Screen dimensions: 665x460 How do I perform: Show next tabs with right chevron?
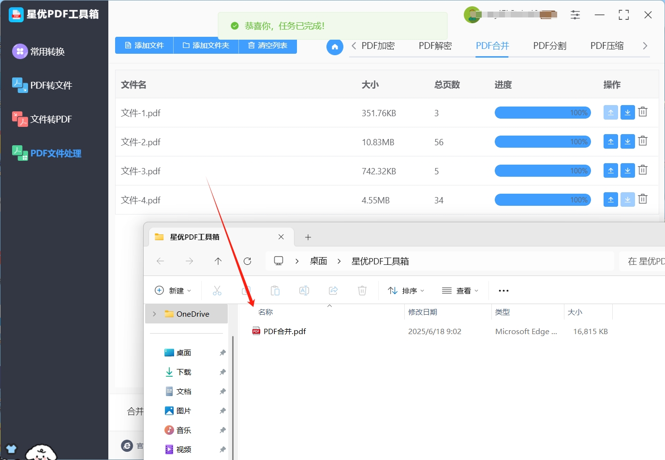pyautogui.click(x=645, y=46)
